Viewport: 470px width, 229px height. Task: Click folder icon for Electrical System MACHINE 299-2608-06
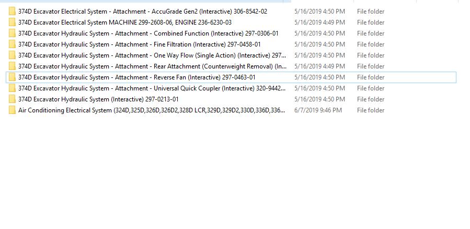click(12, 22)
